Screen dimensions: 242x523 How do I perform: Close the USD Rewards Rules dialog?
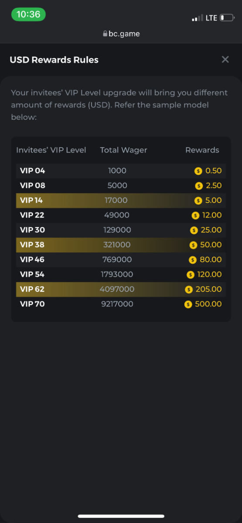coord(225,59)
